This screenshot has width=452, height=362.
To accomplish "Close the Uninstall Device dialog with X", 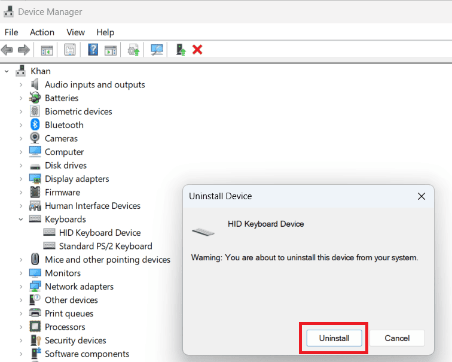I will pyautogui.click(x=421, y=196).
